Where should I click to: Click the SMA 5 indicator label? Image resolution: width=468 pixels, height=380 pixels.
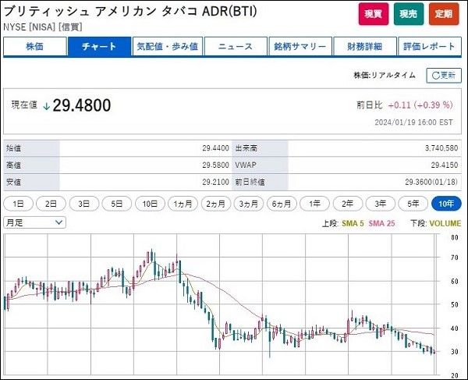[x=353, y=223]
